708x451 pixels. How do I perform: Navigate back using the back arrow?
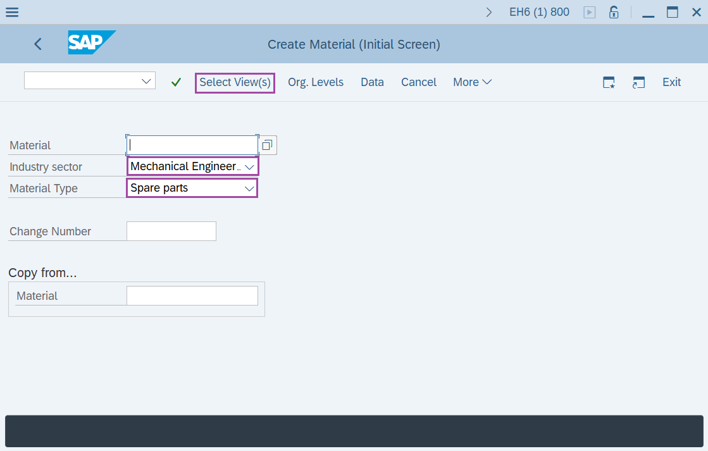(x=37, y=44)
